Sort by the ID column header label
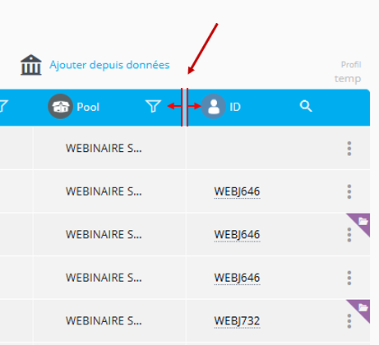This screenshot has width=379, height=345. click(235, 107)
